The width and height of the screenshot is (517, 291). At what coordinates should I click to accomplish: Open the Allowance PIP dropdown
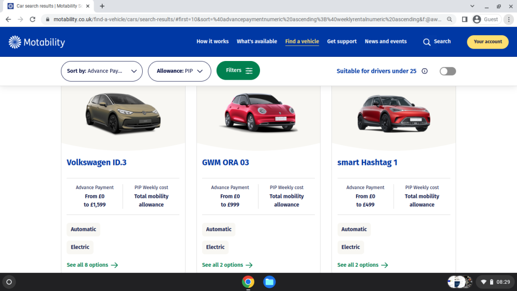point(179,71)
